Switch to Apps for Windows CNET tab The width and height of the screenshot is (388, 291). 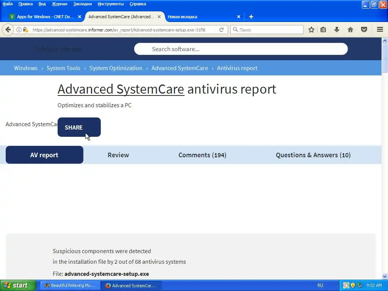click(x=45, y=17)
